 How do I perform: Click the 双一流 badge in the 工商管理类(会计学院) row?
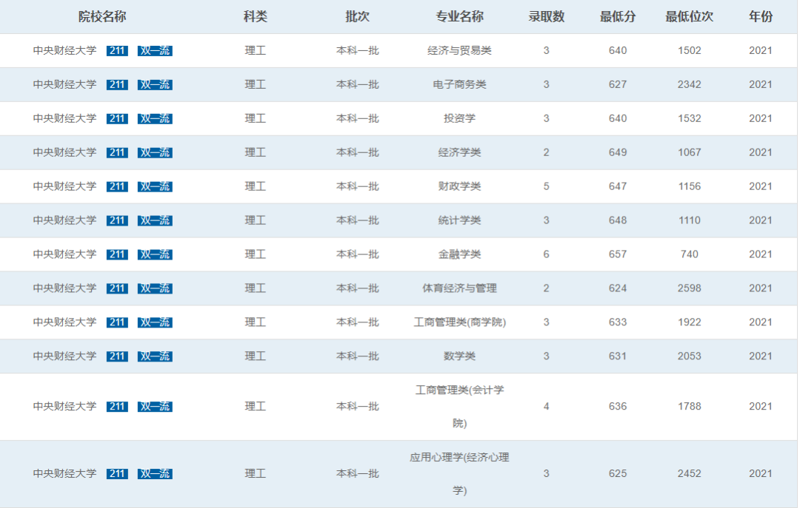(155, 407)
